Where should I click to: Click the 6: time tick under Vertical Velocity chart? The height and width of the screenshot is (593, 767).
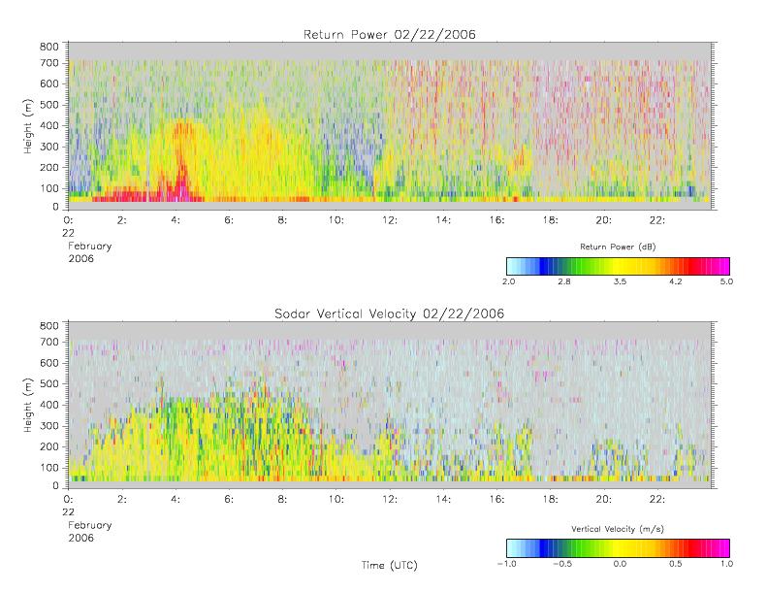(x=229, y=500)
